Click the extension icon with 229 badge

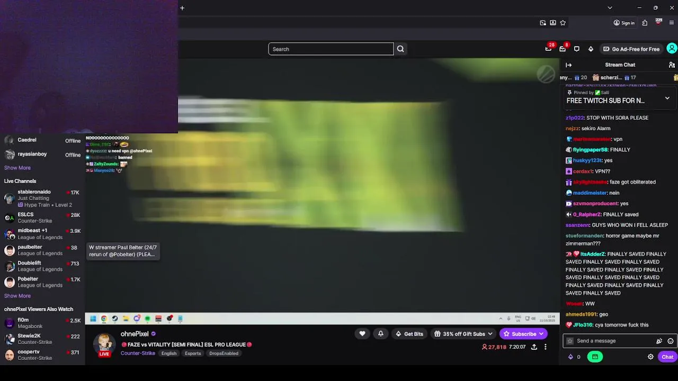(658, 22)
